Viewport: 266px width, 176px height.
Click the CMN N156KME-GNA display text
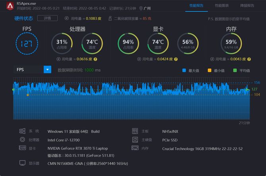coord(88,164)
